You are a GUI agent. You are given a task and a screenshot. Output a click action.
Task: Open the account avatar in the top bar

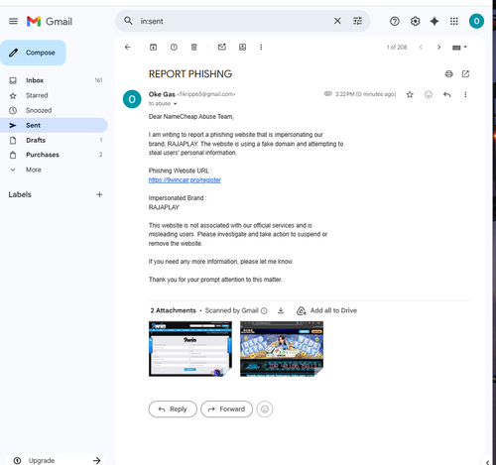[x=476, y=21]
